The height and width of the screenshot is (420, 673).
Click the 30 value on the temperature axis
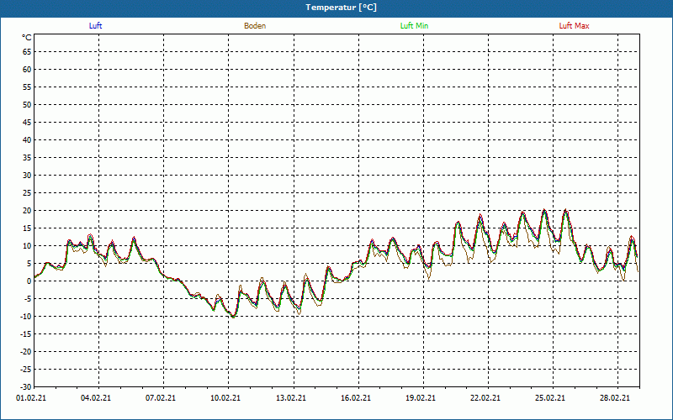[x=27, y=176]
